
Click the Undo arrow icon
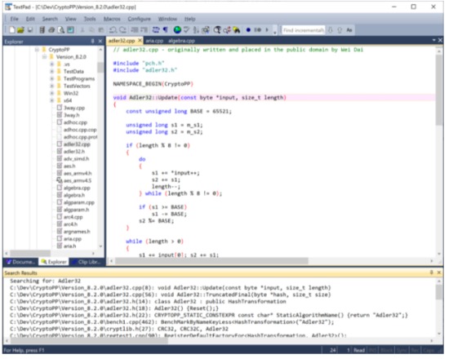click(x=113, y=29)
